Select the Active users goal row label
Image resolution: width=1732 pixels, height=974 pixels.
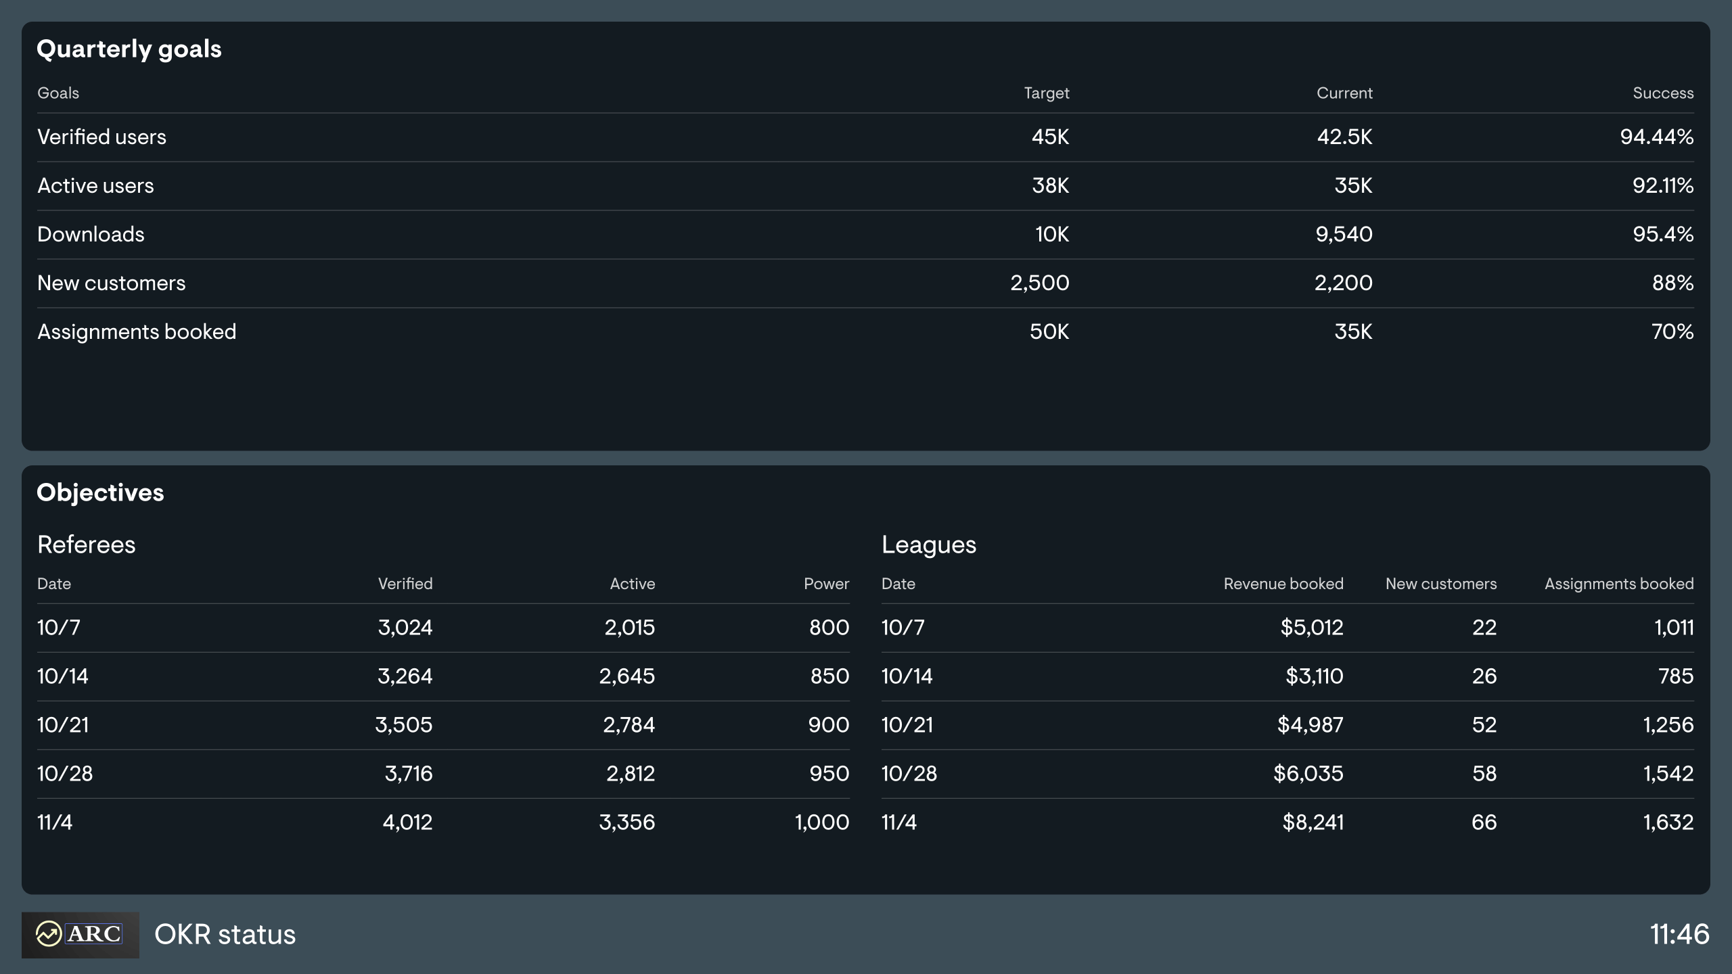(x=95, y=185)
